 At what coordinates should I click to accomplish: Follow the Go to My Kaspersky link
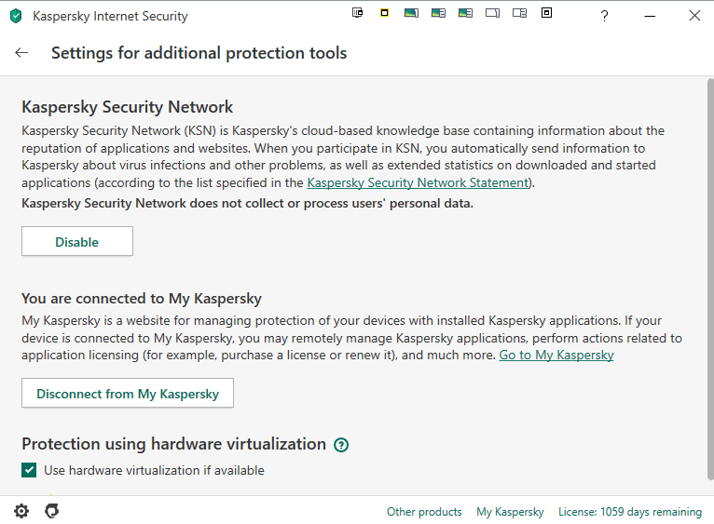click(x=556, y=355)
